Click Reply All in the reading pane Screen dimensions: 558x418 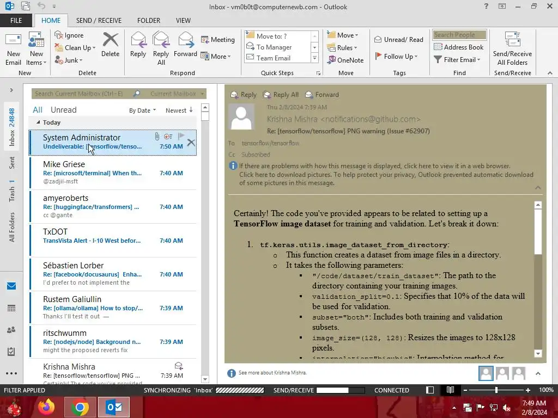tap(281, 95)
